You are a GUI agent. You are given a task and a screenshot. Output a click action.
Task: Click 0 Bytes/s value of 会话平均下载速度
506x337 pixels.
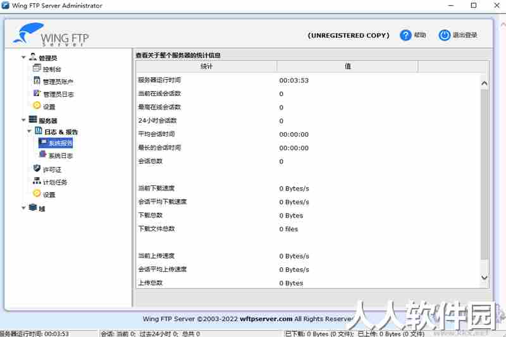(294, 202)
